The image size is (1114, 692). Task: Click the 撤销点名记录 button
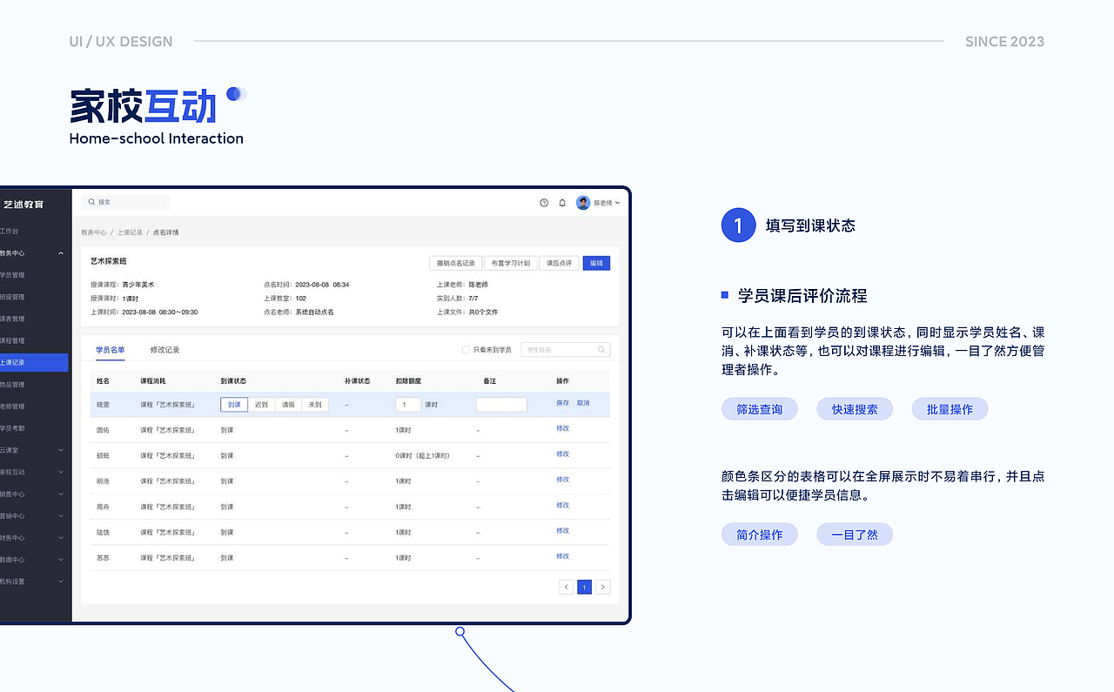[x=455, y=263]
